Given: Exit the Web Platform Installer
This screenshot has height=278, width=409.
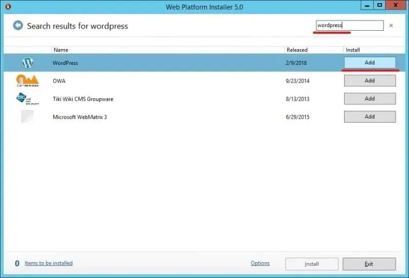Looking at the screenshot, I should point(369,264).
